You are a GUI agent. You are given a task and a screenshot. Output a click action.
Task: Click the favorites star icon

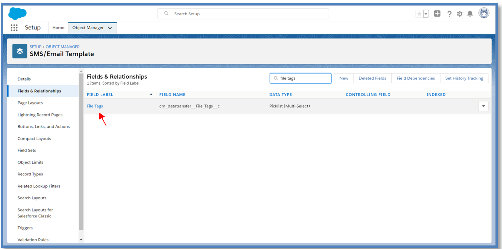(x=419, y=14)
